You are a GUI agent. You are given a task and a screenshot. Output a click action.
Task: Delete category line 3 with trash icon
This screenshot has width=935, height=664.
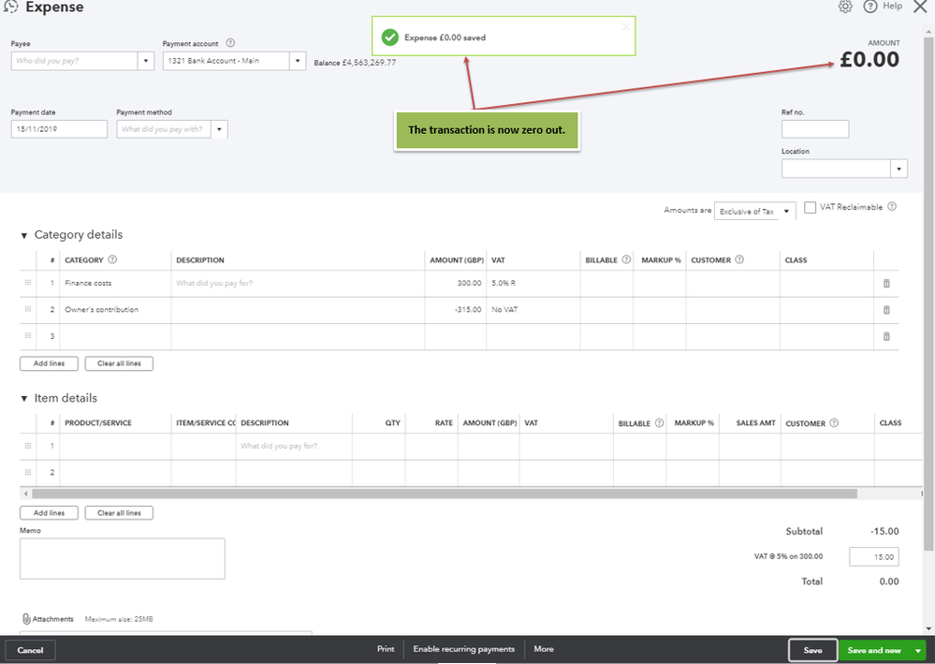point(886,336)
